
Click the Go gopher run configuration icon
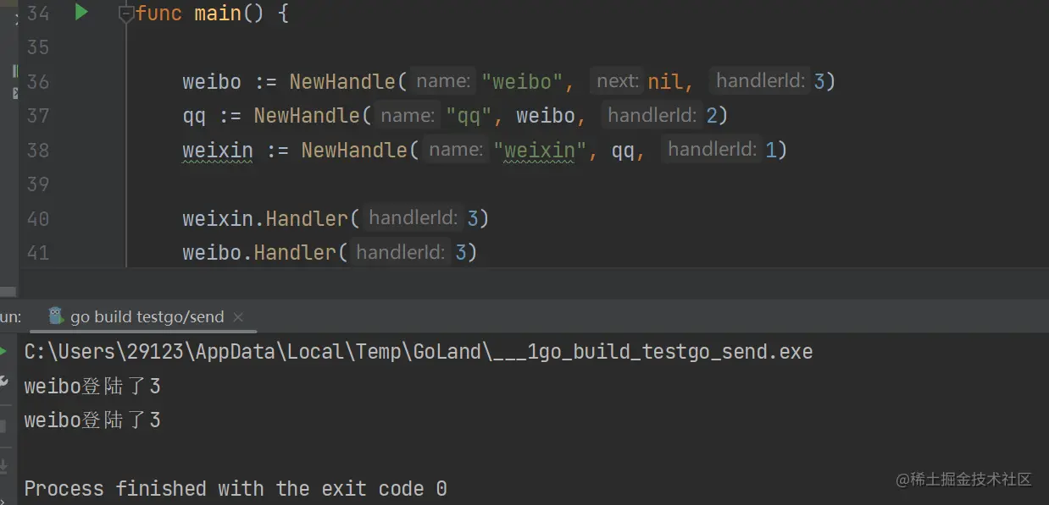point(57,316)
